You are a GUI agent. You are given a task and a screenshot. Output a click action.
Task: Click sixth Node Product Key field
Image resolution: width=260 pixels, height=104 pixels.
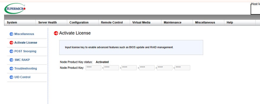[x=182, y=68]
